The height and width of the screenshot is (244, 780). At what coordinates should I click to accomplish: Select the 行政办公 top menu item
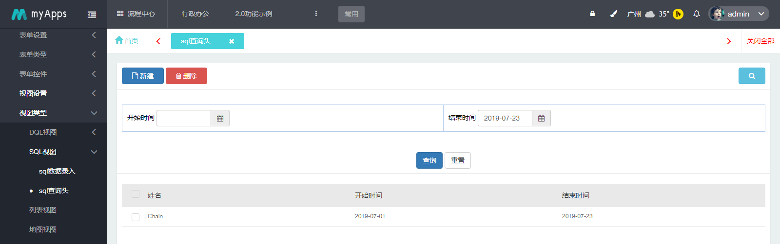click(195, 14)
